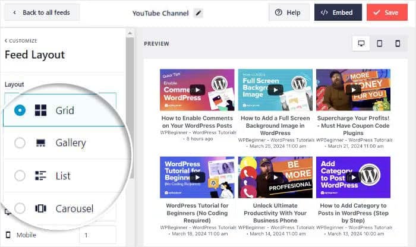Screen dimensions: 416x247
Task: Play the Enable Comments WordPress video
Action: (x=197, y=90)
